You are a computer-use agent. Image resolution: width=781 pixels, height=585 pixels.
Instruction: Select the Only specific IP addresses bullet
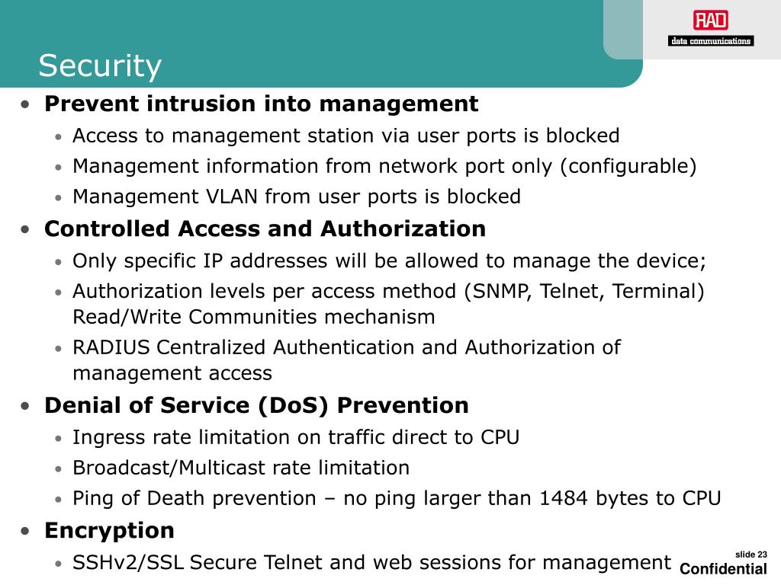(x=390, y=261)
